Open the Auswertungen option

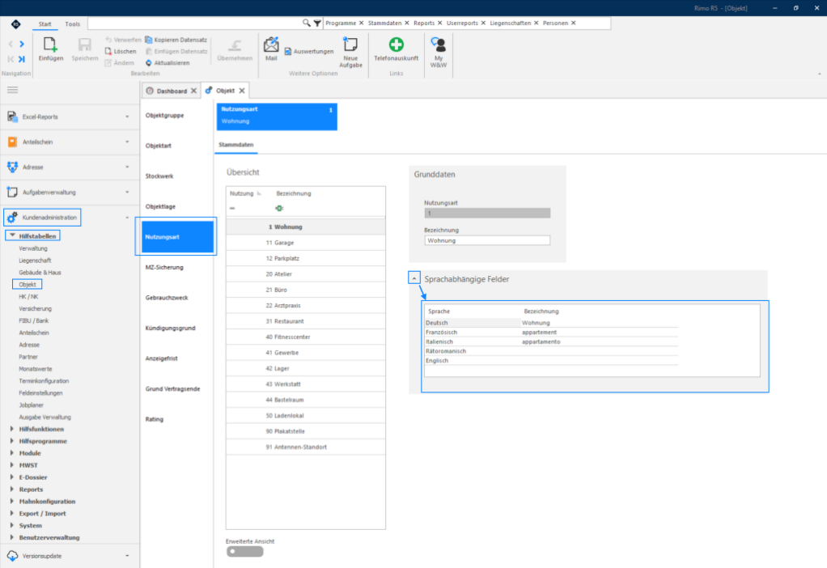pyautogui.click(x=309, y=51)
